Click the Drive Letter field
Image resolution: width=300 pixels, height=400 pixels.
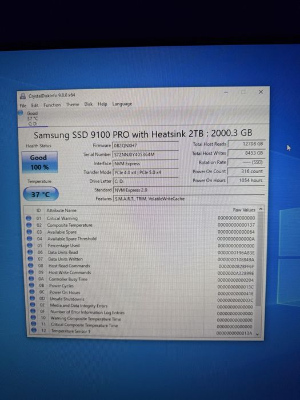point(145,181)
